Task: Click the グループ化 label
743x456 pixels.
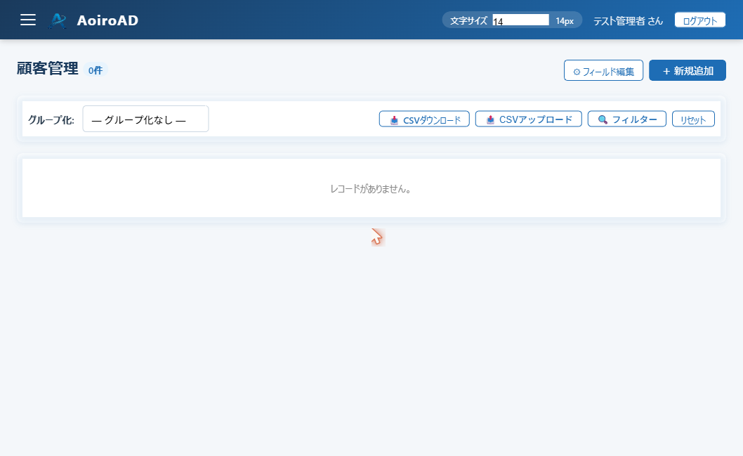Action: point(51,120)
